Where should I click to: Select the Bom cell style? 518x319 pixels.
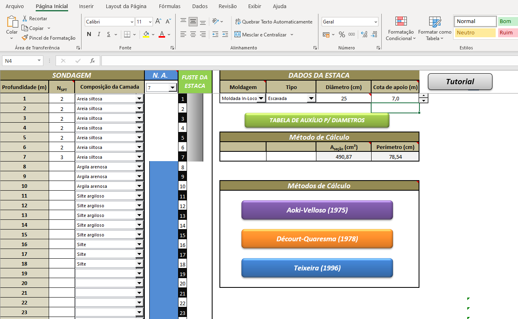(x=508, y=21)
